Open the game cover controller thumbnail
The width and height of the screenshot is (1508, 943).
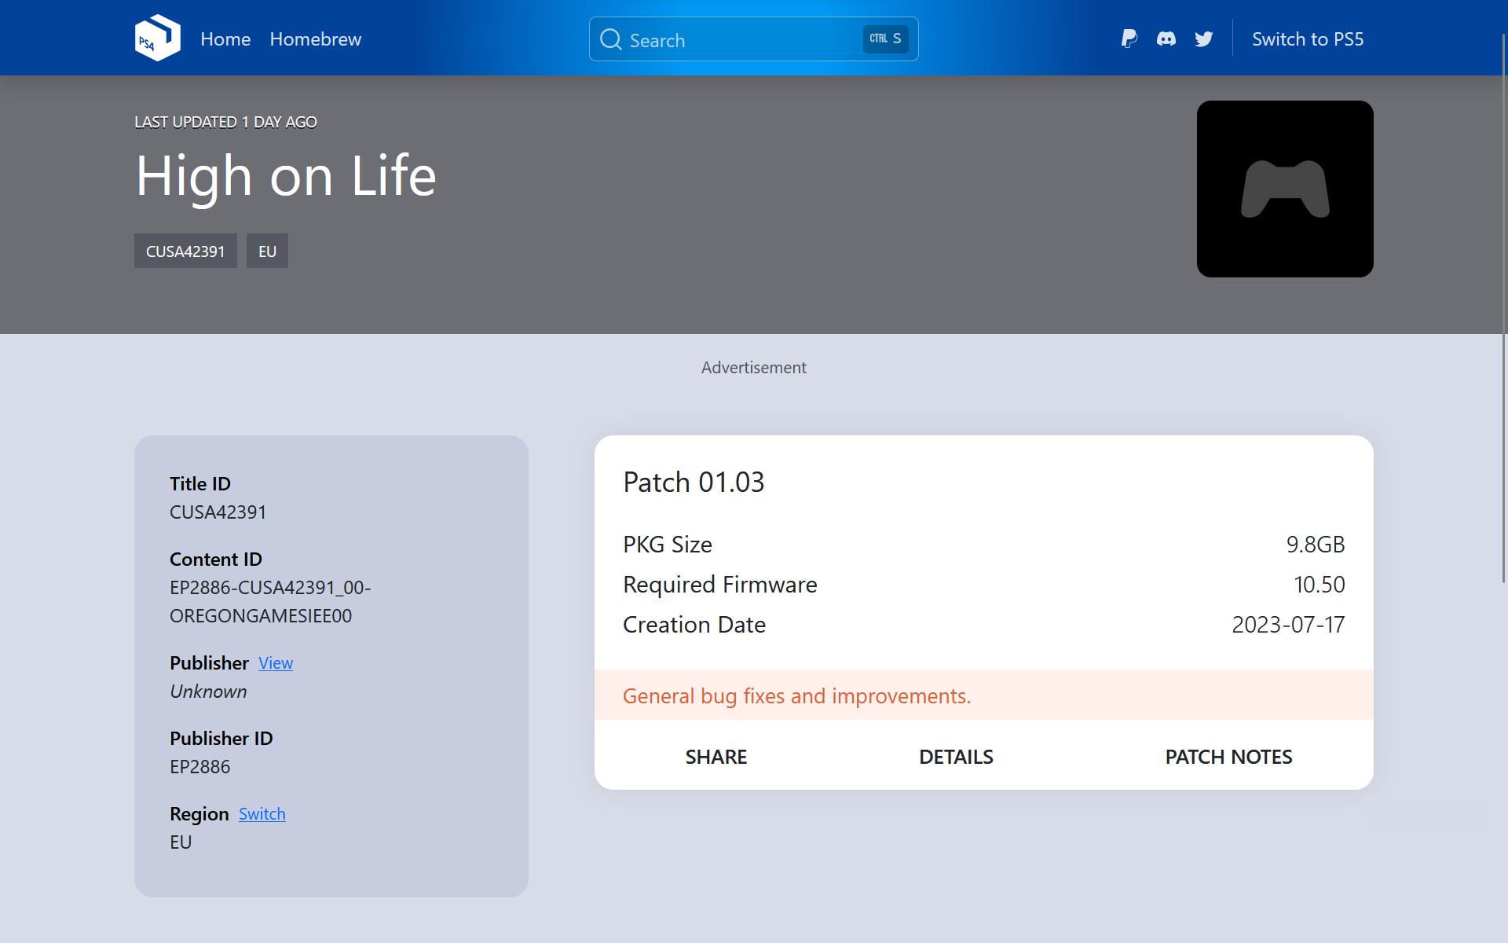[1285, 189]
